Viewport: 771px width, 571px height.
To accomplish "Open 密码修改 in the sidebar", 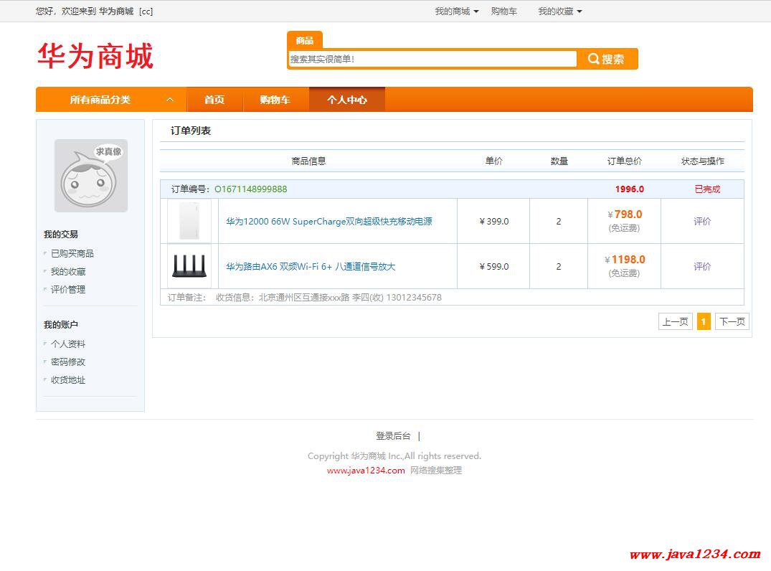I will 68,362.
